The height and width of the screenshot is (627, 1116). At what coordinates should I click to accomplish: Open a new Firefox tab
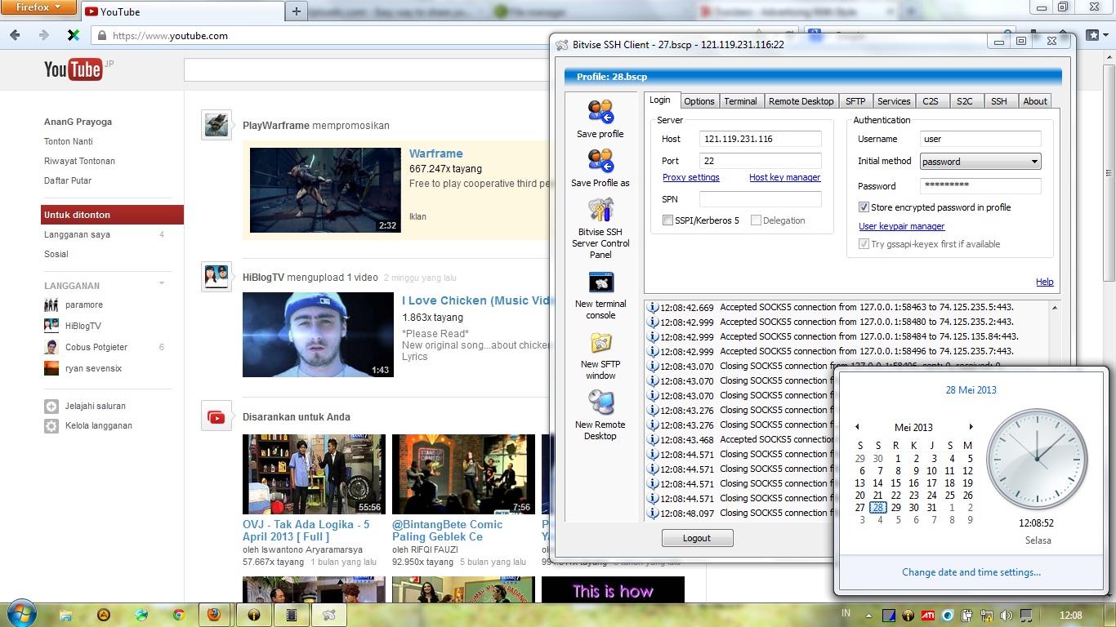[x=297, y=11]
